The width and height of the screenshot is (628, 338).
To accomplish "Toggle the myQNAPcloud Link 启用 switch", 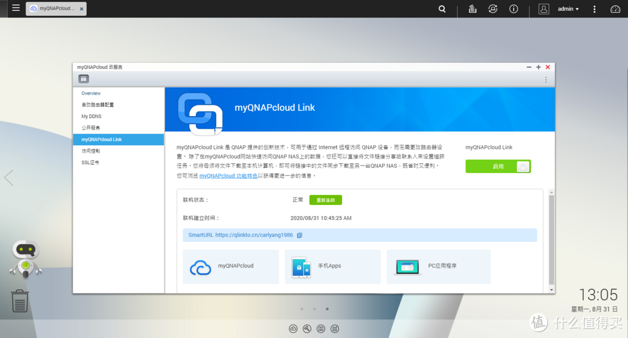I will pos(498,167).
